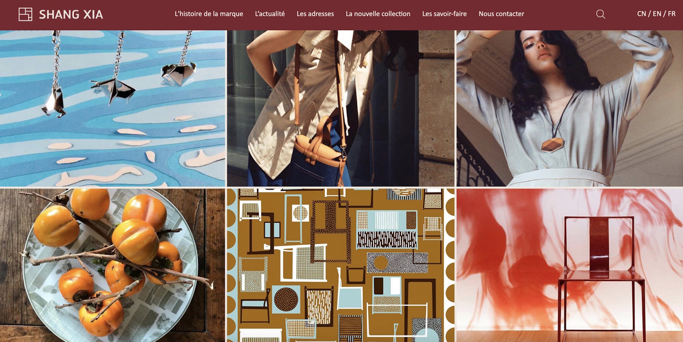Select La nouvelle collection in navigation

(x=378, y=14)
